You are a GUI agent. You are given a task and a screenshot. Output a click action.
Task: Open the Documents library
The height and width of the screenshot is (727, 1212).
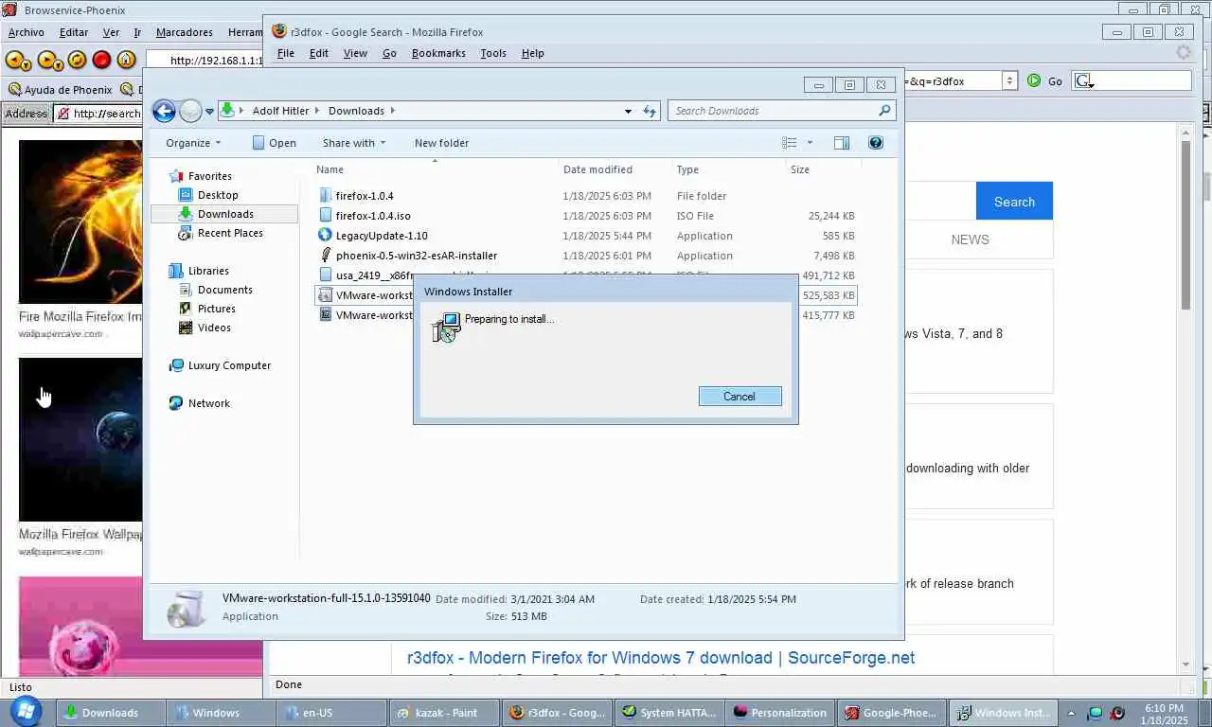[224, 290]
